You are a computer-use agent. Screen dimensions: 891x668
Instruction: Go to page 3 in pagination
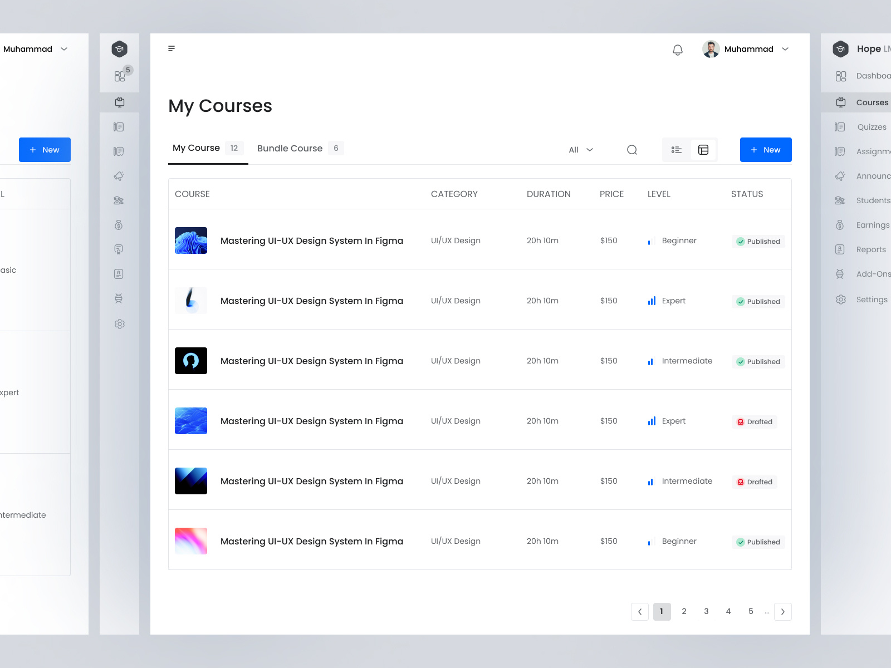coord(706,611)
